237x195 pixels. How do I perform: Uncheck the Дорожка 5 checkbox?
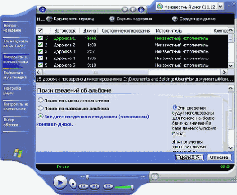click(40, 65)
